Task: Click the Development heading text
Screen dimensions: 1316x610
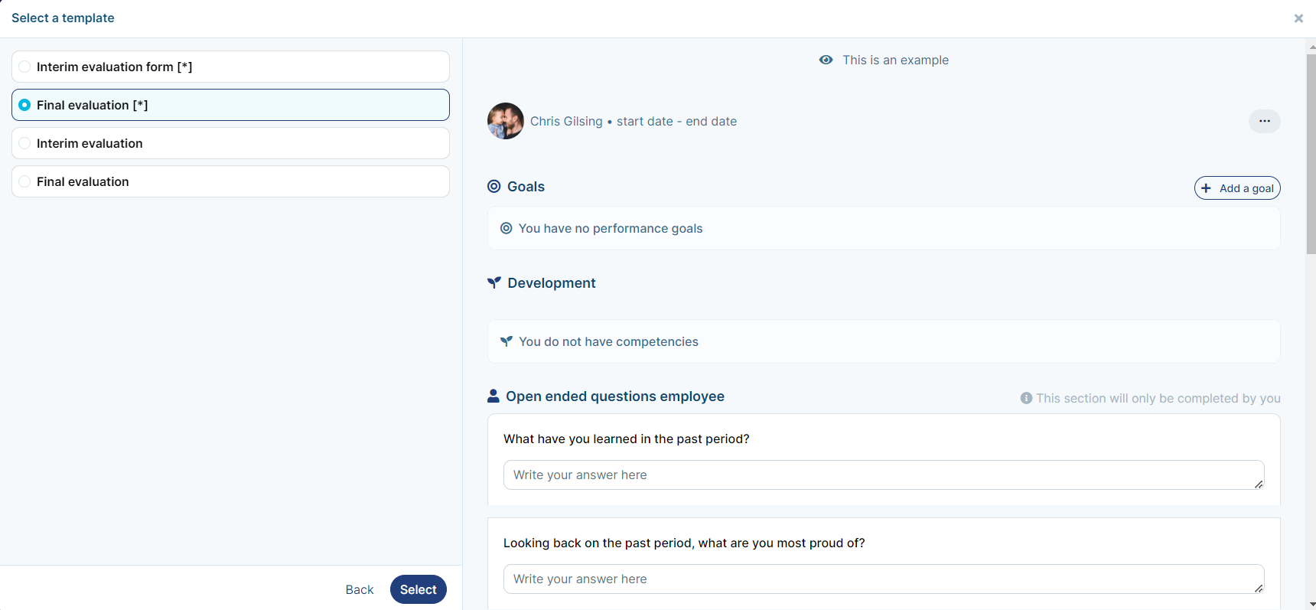Action: pos(552,282)
